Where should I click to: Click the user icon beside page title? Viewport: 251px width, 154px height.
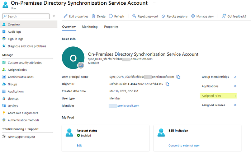[5, 5]
